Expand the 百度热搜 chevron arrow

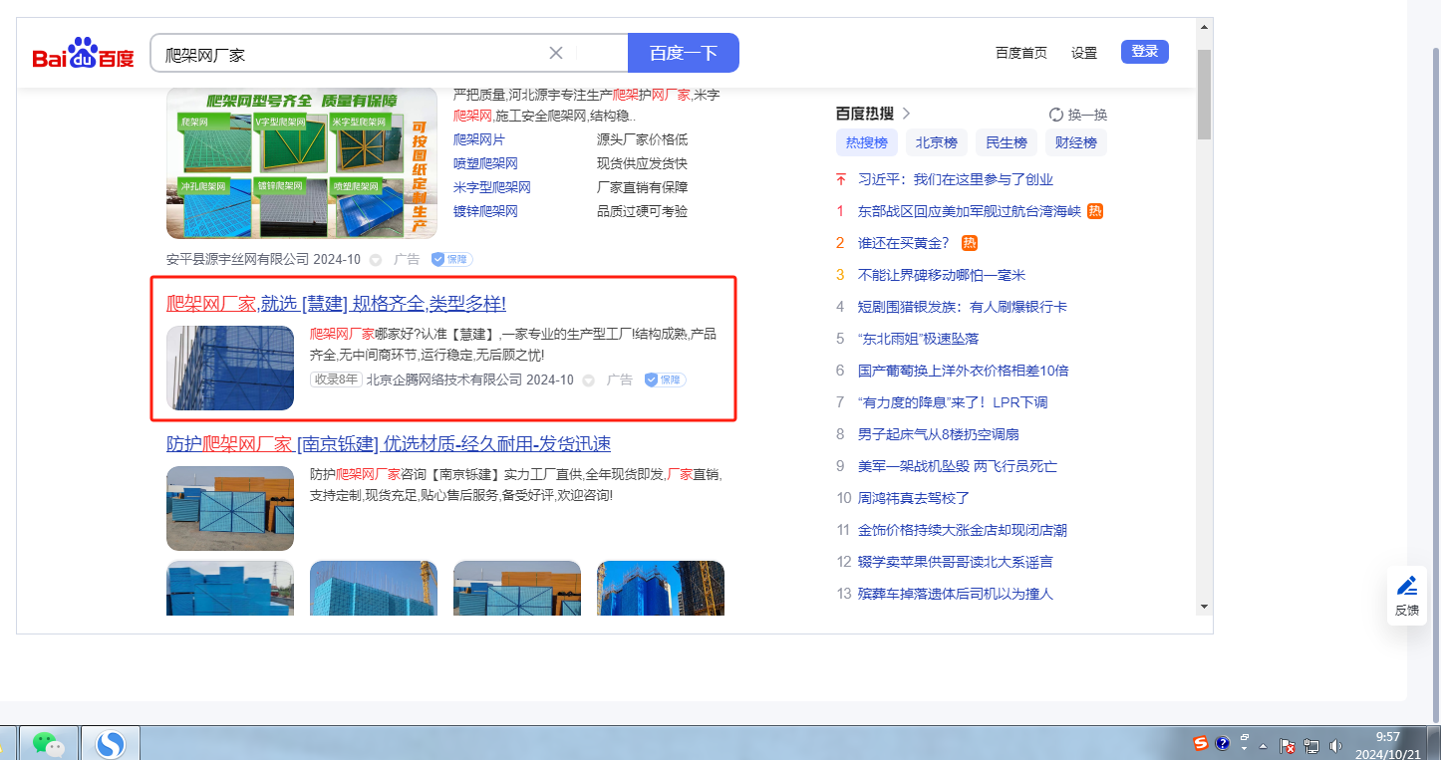(x=906, y=114)
